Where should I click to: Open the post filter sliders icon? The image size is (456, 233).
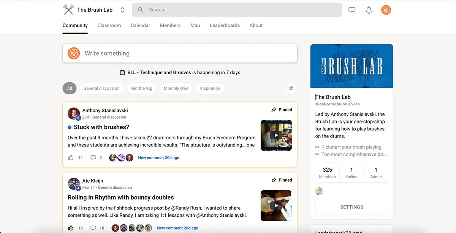pyautogui.click(x=291, y=88)
